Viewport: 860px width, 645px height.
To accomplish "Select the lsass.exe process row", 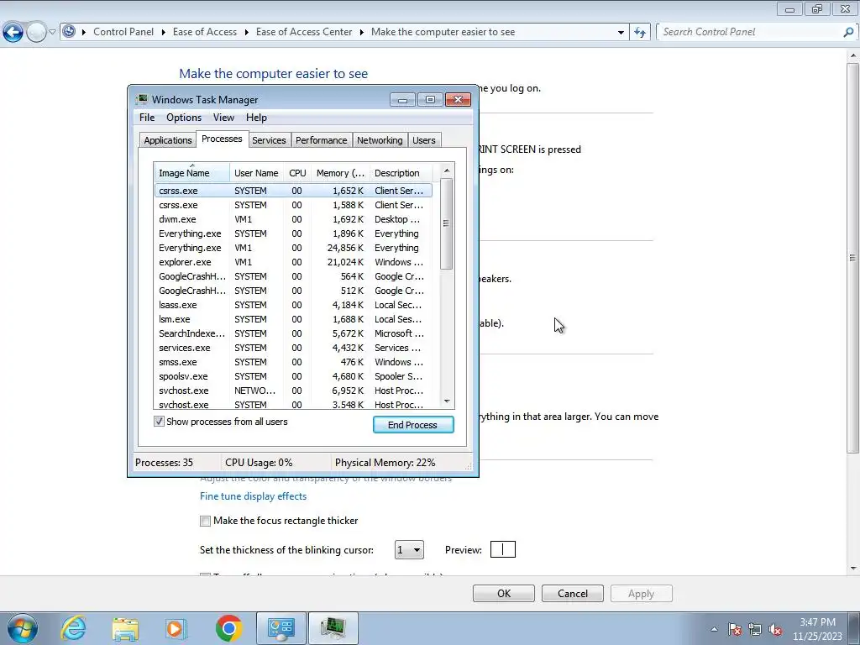I will coord(293,305).
